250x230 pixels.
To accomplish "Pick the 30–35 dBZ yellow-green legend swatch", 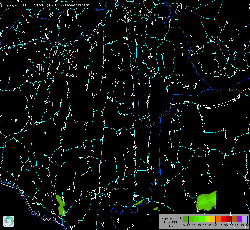I will (207, 219).
